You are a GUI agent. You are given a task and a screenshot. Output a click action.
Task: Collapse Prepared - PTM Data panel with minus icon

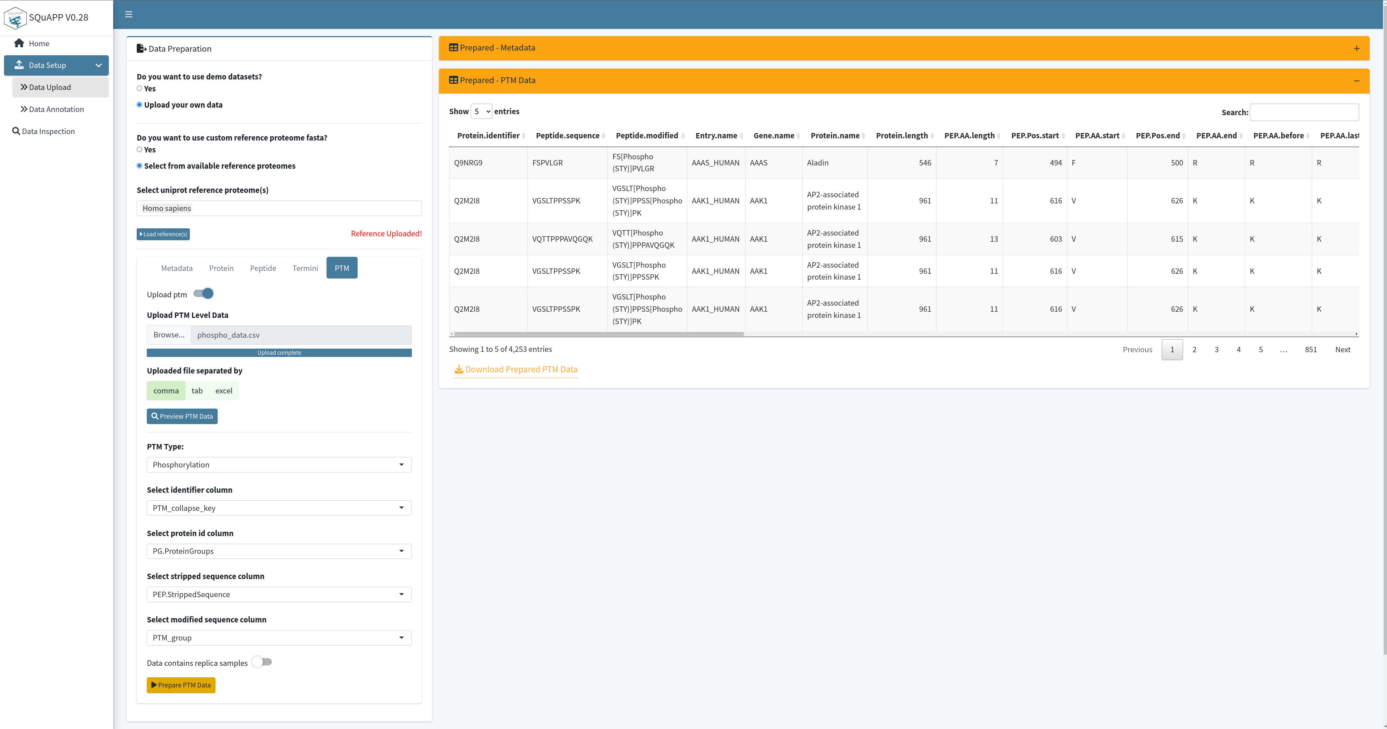(1356, 81)
